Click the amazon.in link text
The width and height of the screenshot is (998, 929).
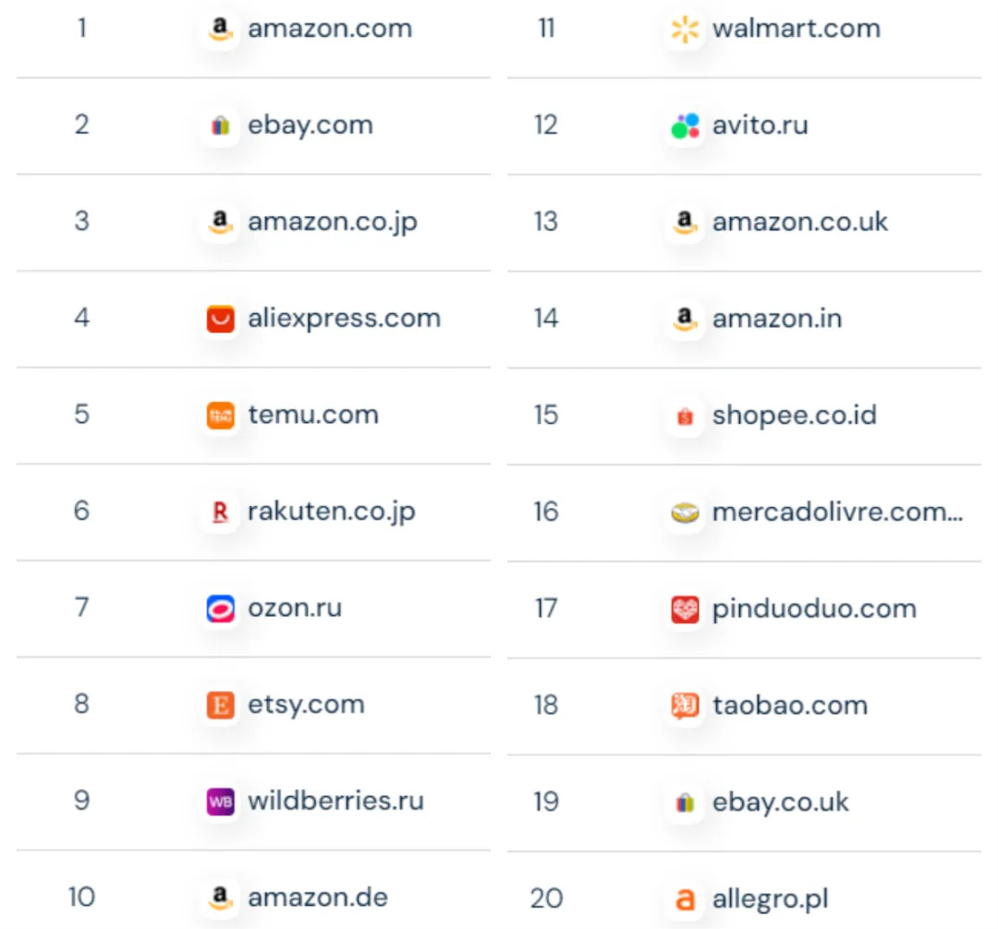777,320
